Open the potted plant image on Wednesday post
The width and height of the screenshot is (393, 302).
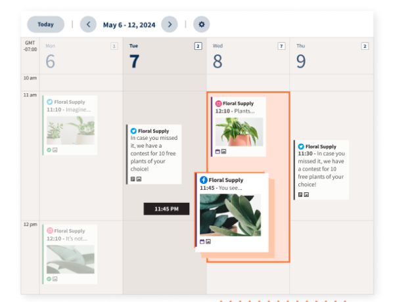point(239,132)
